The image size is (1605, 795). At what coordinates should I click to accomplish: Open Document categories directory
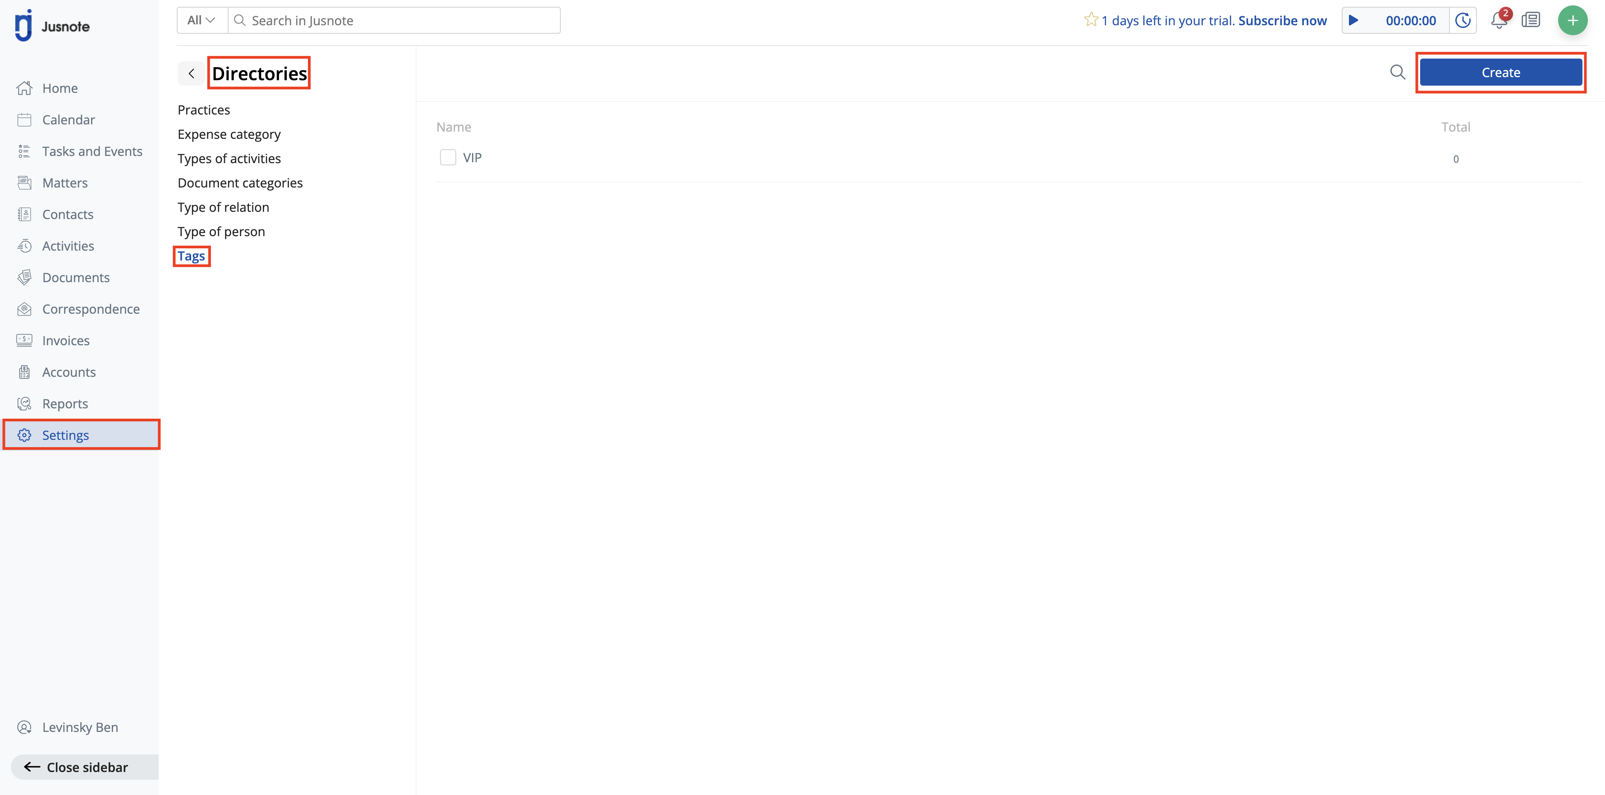click(x=240, y=183)
